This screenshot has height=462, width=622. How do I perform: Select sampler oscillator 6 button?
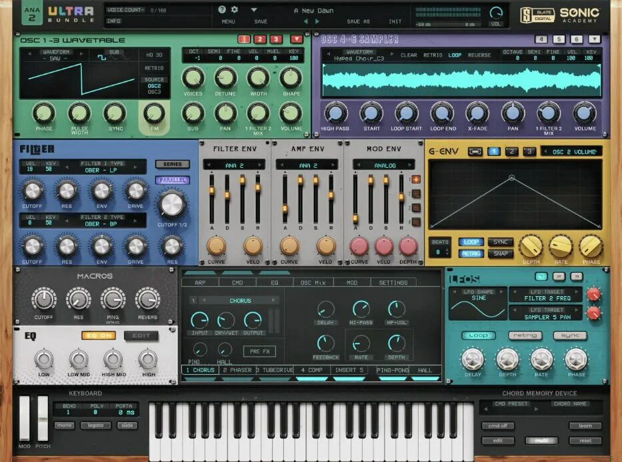coord(577,39)
